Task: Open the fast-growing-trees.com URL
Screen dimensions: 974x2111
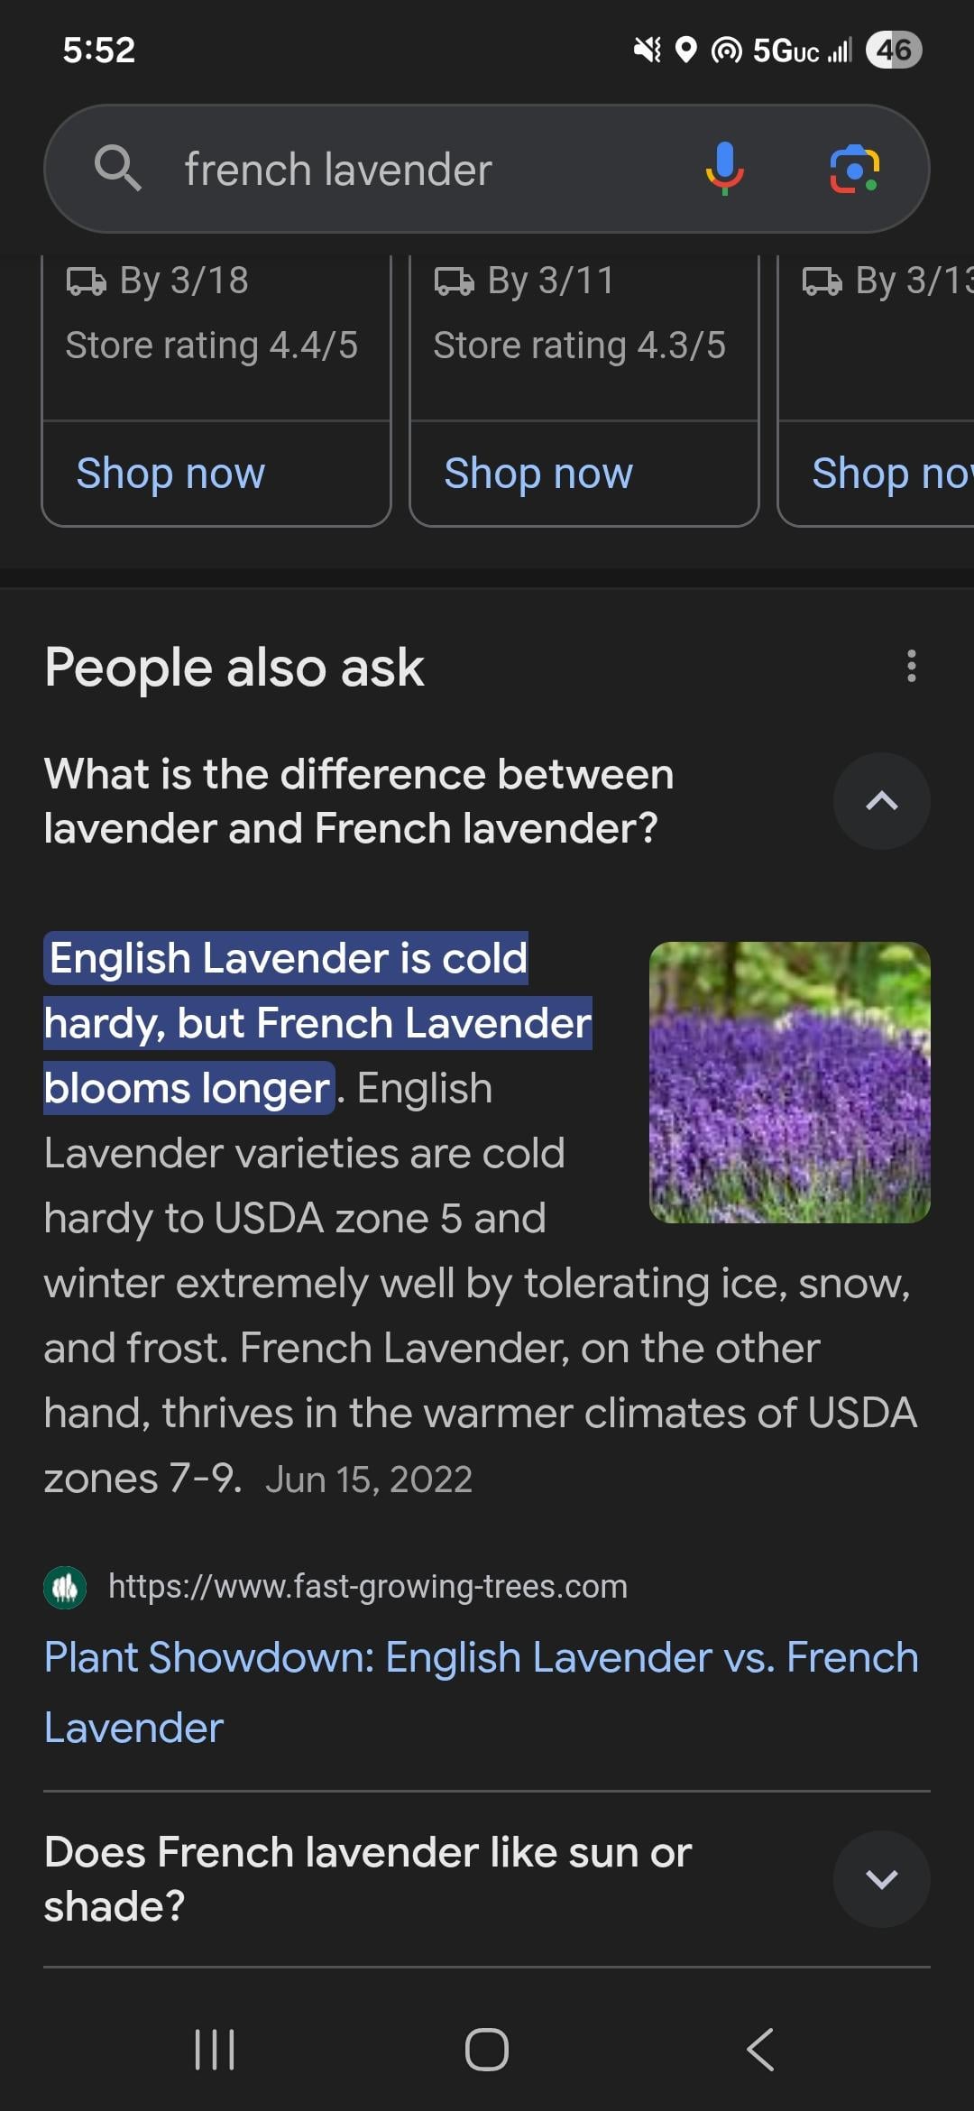Action: [367, 1587]
